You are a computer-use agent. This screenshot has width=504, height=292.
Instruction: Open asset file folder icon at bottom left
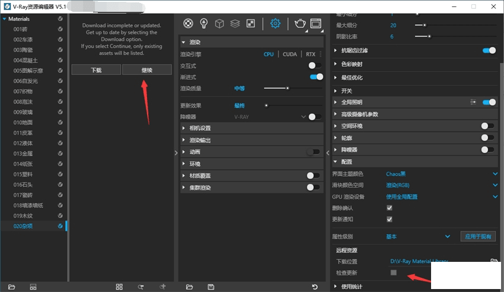(x=12, y=287)
